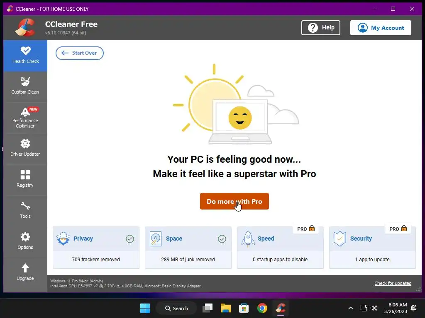Screen dimensions: 425x318
Task: Open CCleaner Options
Action: [x=25, y=242]
